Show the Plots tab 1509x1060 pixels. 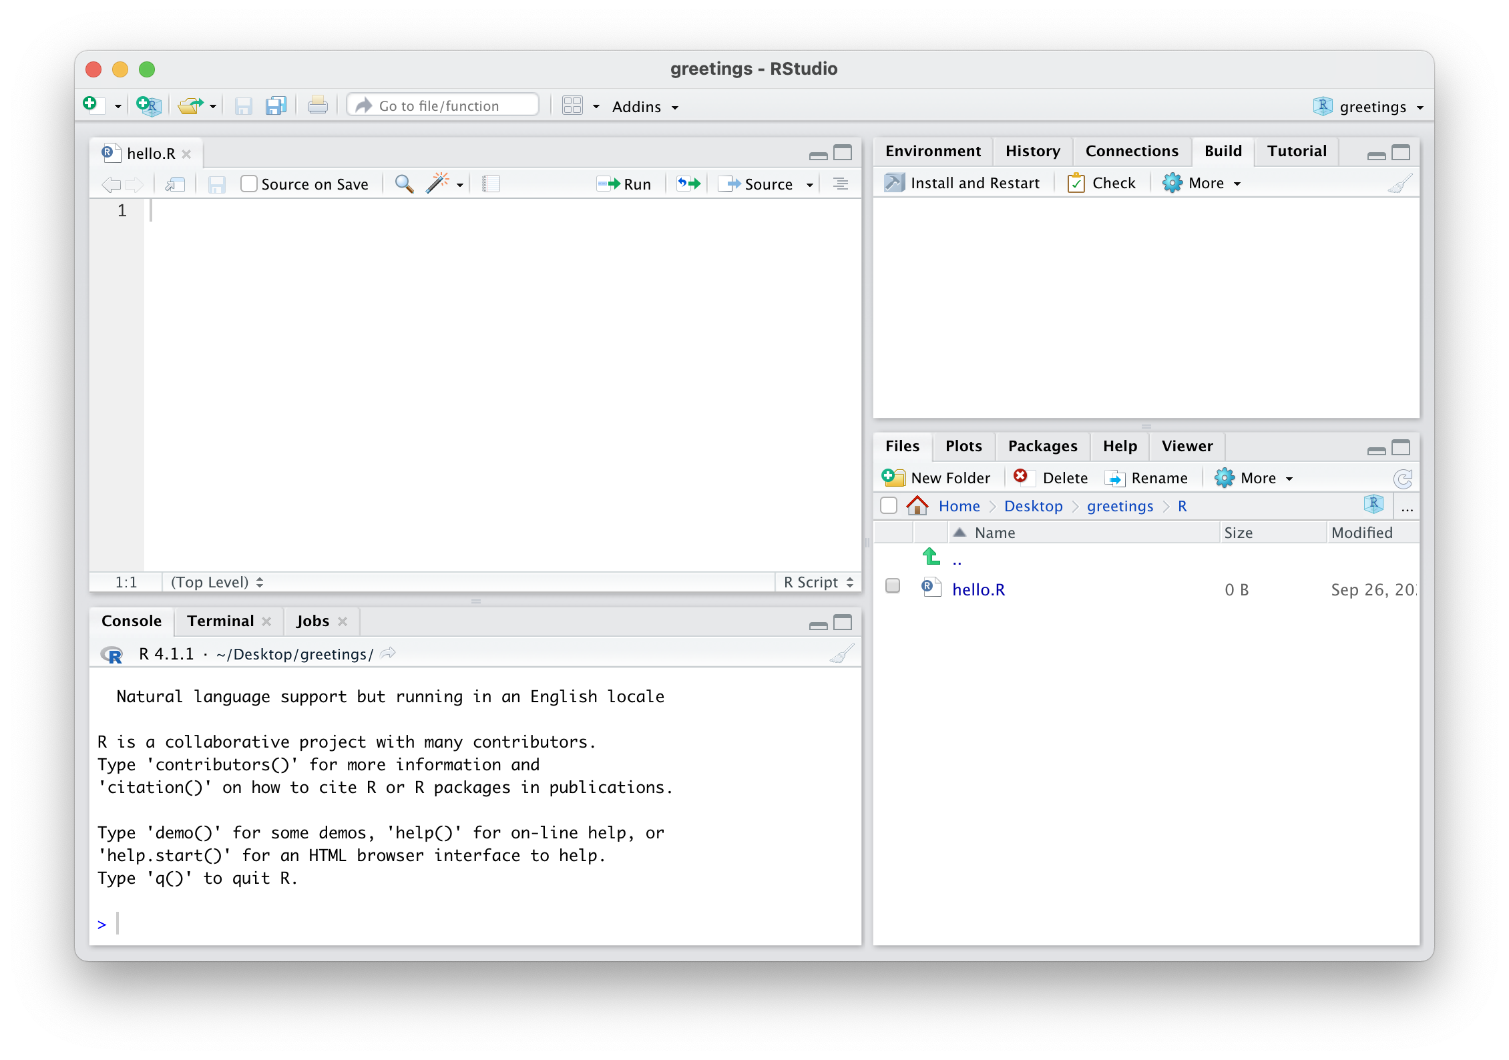click(x=963, y=446)
